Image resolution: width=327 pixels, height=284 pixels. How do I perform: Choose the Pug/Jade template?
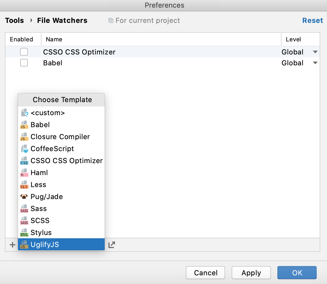tap(46, 197)
